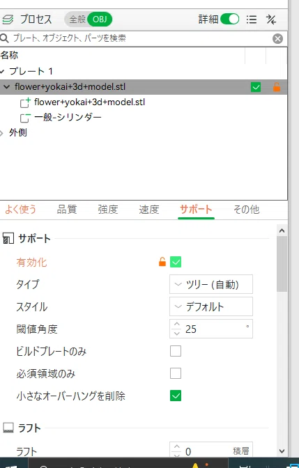Click scrollbar up arrow in settings panel
This screenshot has height=468, width=299.
(x=282, y=231)
